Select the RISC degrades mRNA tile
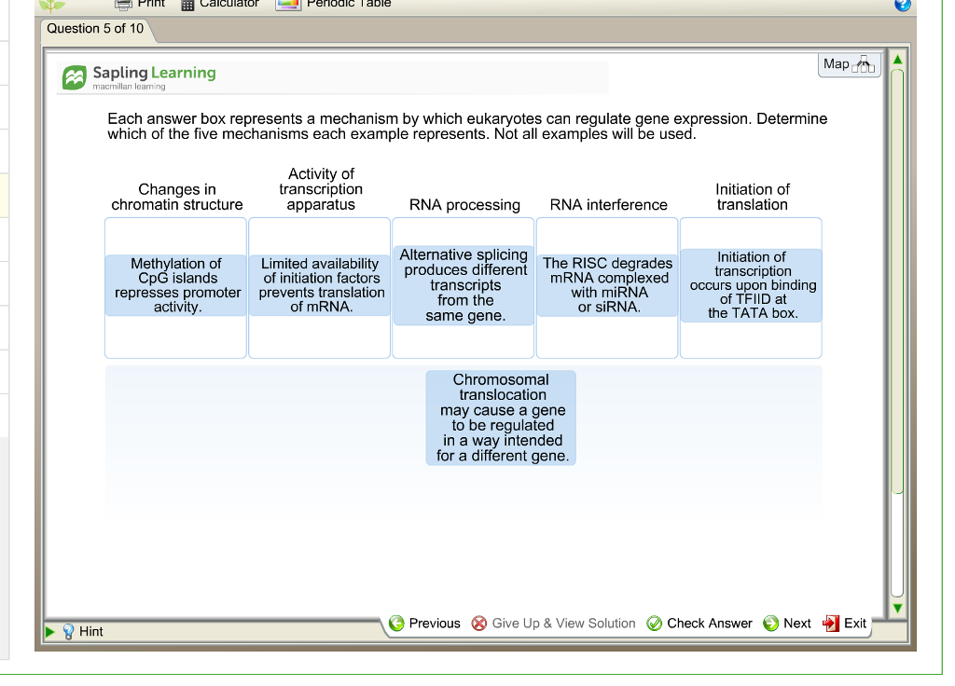The width and height of the screenshot is (955, 686). pos(607,285)
